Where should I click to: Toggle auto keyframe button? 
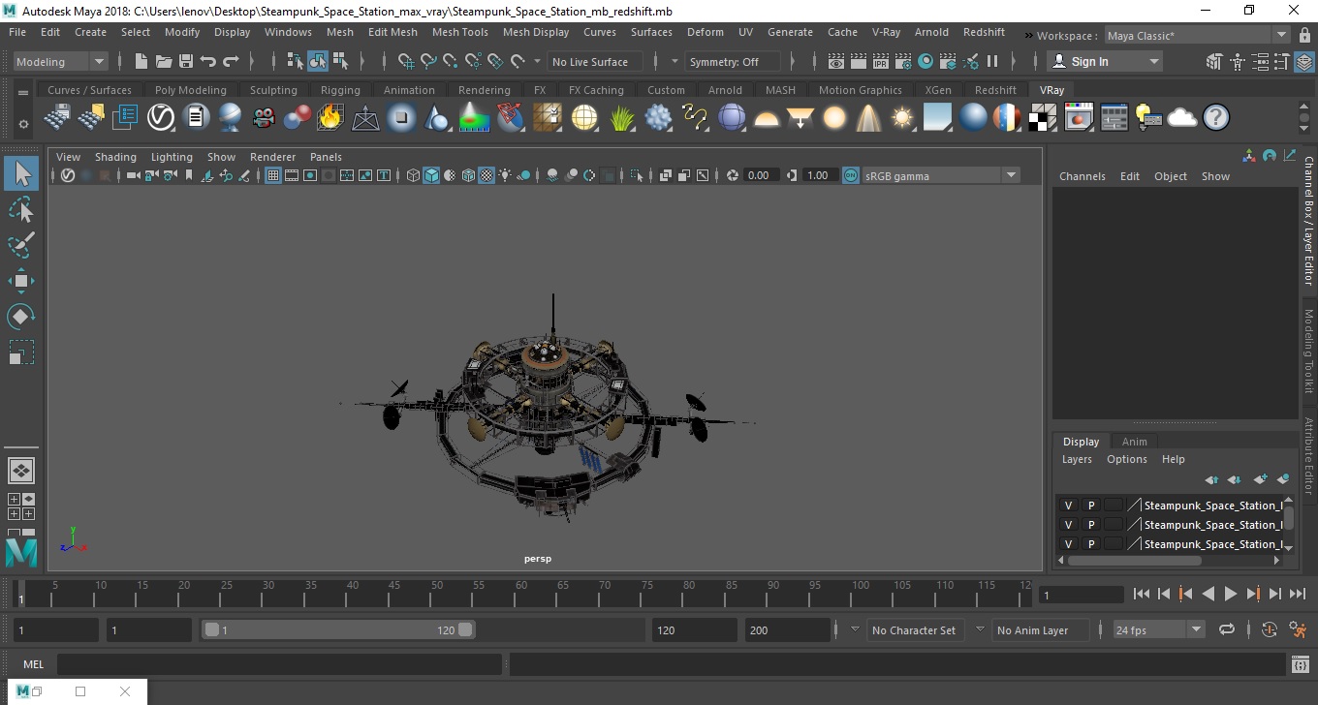1270,629
